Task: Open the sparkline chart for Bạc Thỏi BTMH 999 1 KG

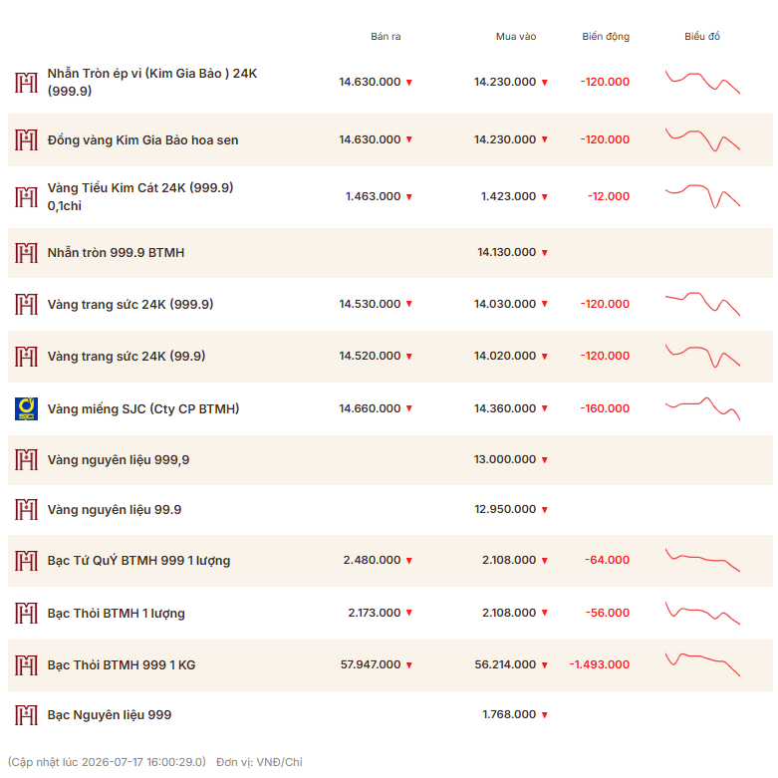Action: click(702, 664)
